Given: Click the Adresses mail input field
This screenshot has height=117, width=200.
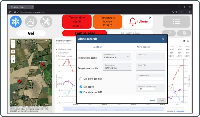Looking at the screenshot, I should (151, 77).
